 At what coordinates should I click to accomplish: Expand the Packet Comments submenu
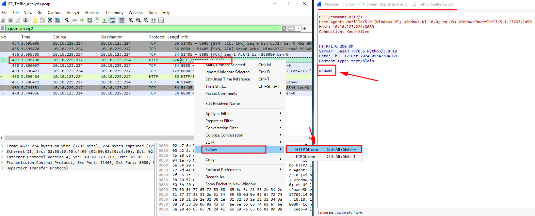point(240,94)
